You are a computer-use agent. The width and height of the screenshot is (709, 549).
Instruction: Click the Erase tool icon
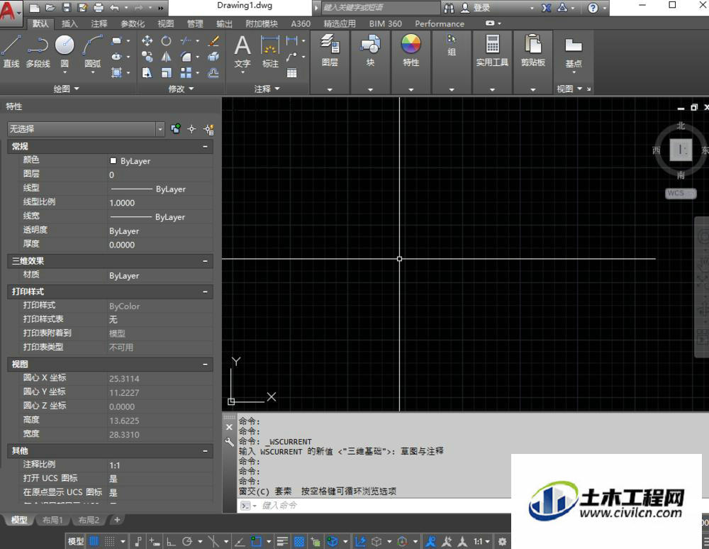point(213,41)
